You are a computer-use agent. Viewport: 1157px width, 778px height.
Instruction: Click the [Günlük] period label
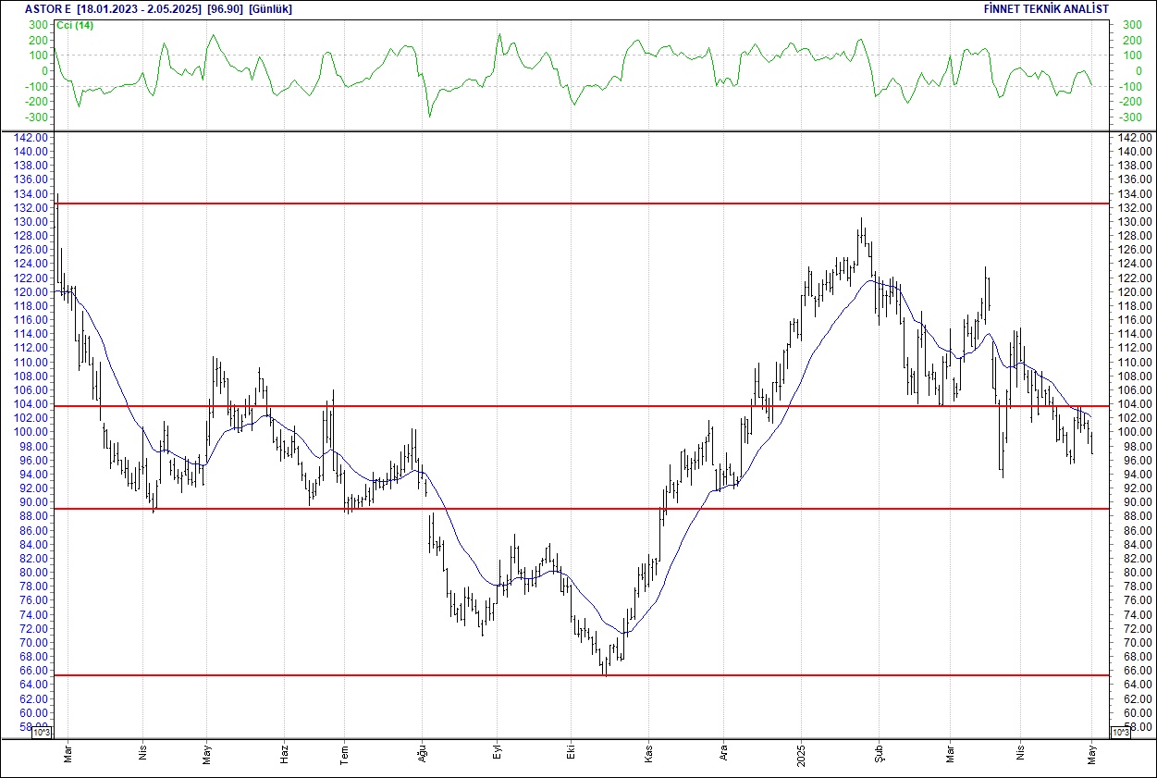pos(271,8)
